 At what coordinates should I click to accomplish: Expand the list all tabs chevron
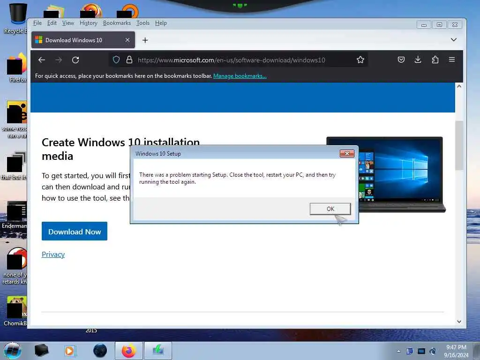454,40
